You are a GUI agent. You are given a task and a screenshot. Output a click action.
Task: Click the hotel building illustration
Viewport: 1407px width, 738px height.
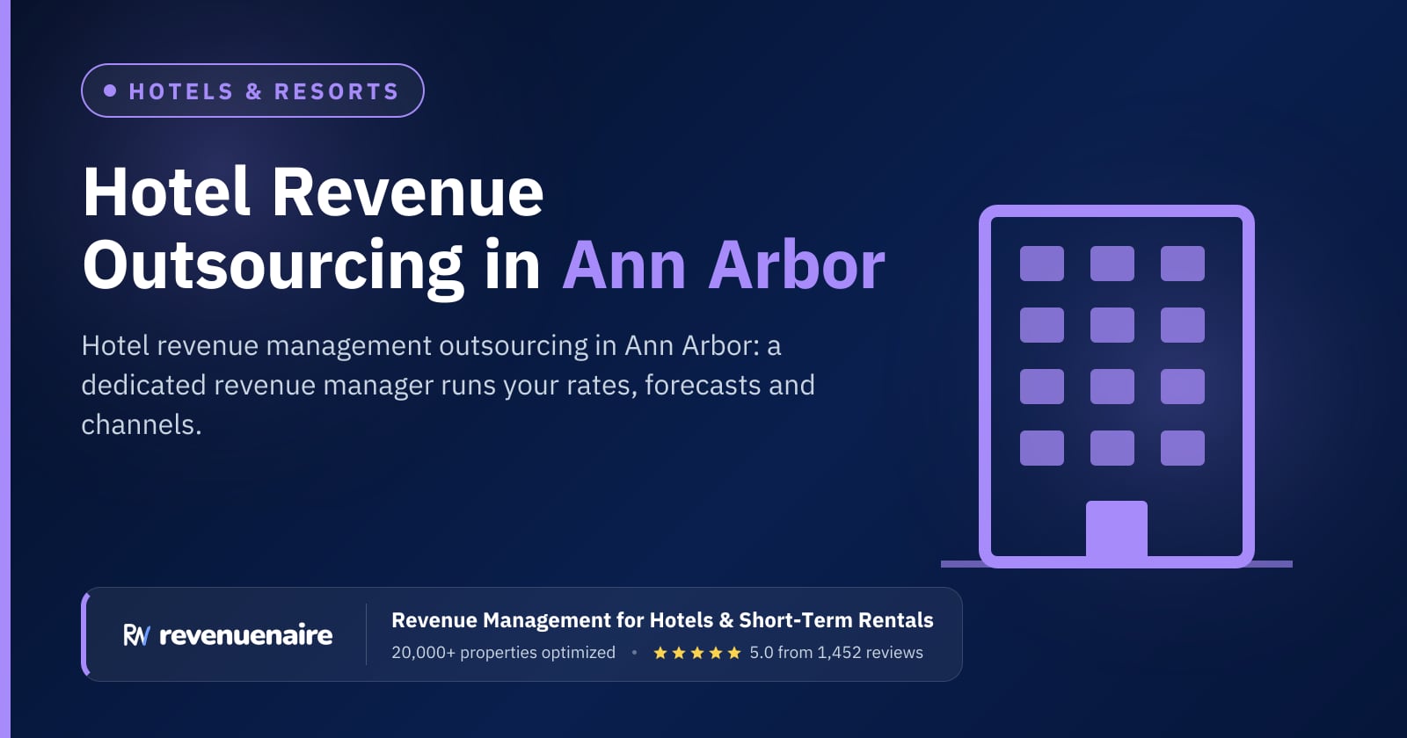(x=1117, y=387)
